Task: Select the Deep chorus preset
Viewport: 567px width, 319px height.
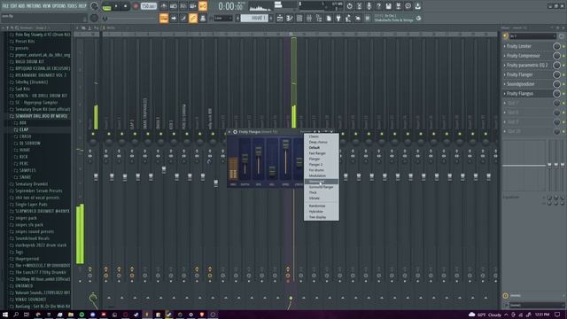Action: coord(318,142)
